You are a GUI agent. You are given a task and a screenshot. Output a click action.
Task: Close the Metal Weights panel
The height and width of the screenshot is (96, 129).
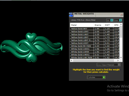coord(121,15)
